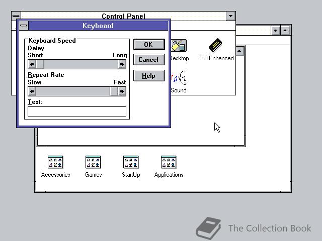The image size is (322, 241).
Task: Maximize the Program Manager window
Action: [285, 31]
